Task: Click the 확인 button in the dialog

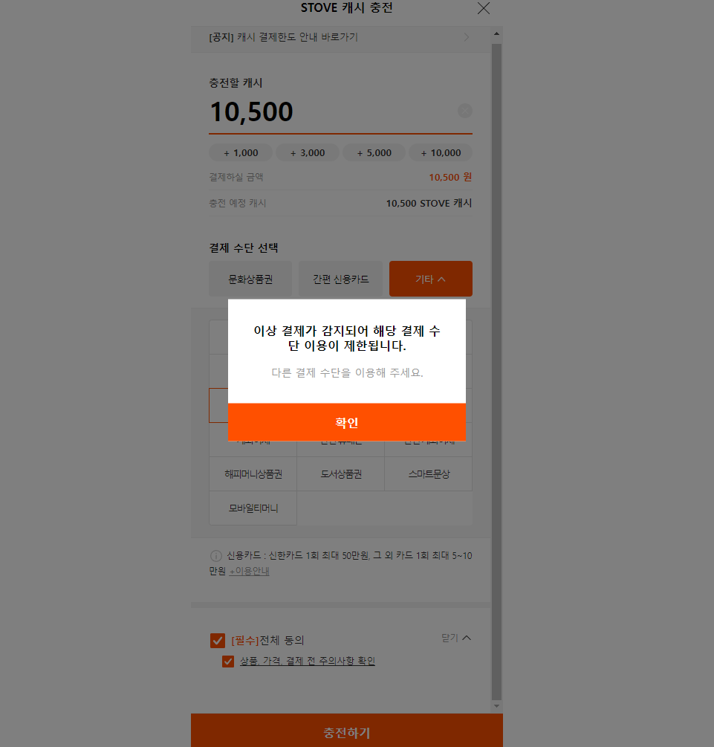Action: [347, 422]
